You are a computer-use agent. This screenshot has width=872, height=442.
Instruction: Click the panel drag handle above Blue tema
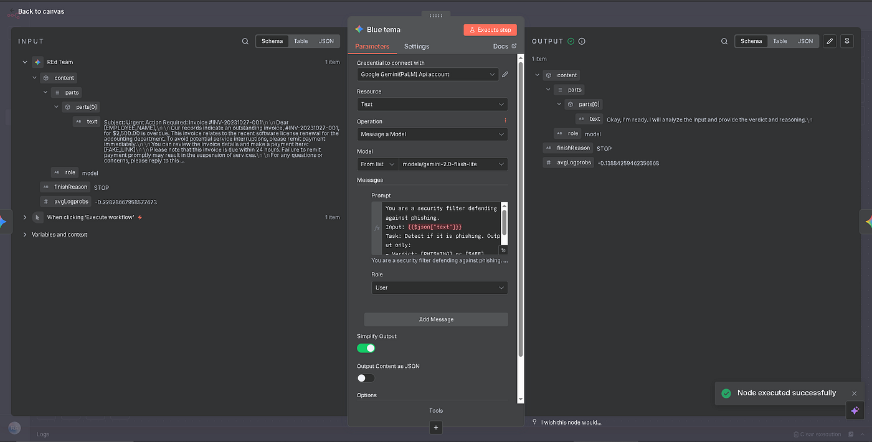click(x=436, y=16)
